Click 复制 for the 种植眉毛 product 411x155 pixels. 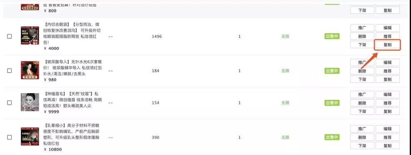coord(387,111)
